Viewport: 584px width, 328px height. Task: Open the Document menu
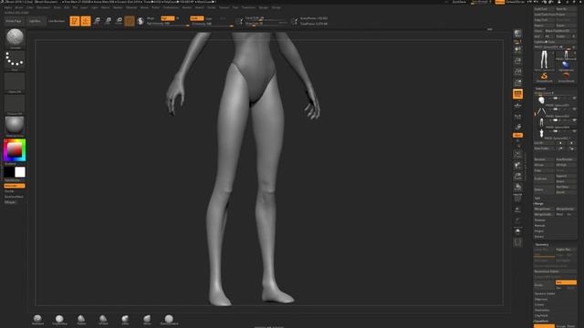tap(43, 7)
